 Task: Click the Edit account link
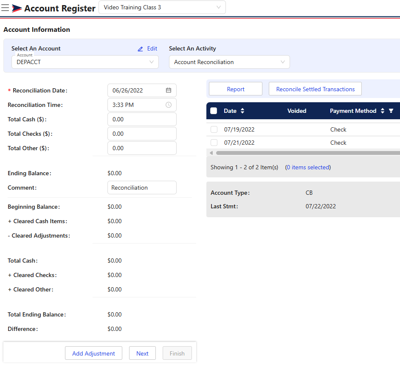click(x=152, y=49)
